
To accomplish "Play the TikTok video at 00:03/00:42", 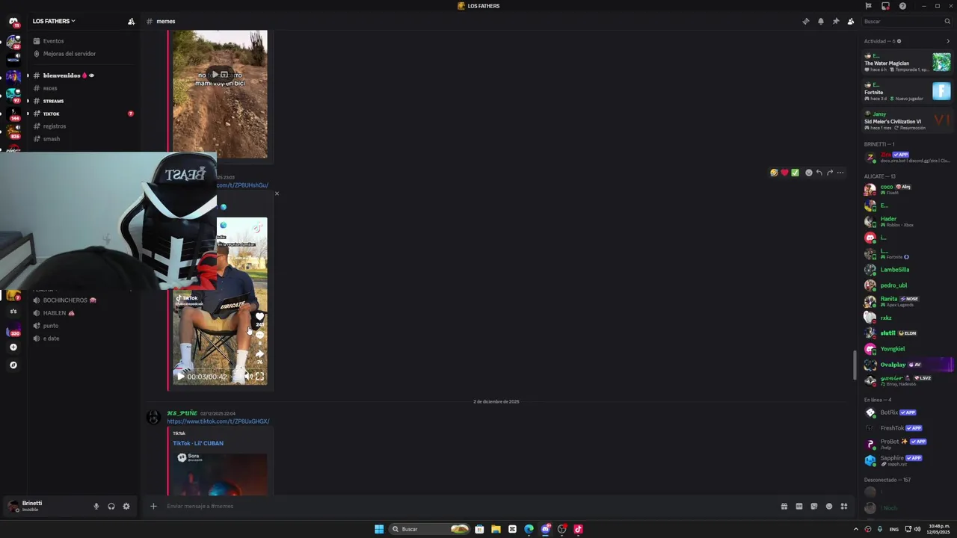I will [179, 377].
